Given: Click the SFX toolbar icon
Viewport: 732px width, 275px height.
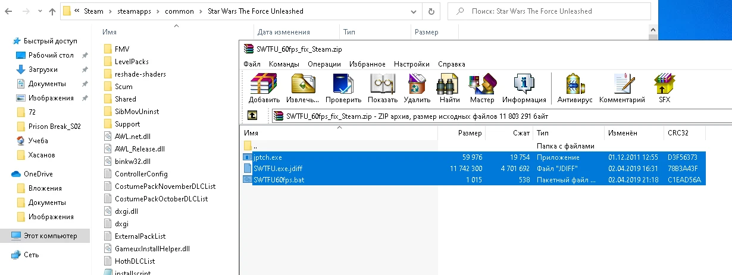Looking at the screenshot, I should tap(664, 89).
